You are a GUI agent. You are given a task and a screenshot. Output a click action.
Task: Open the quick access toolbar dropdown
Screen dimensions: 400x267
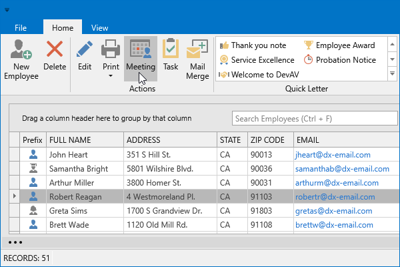click(7, 10)
